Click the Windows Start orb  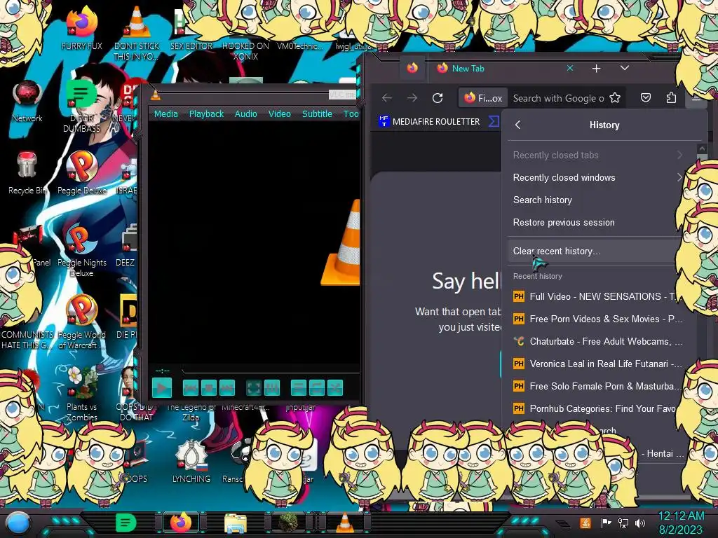coord(18,523)
